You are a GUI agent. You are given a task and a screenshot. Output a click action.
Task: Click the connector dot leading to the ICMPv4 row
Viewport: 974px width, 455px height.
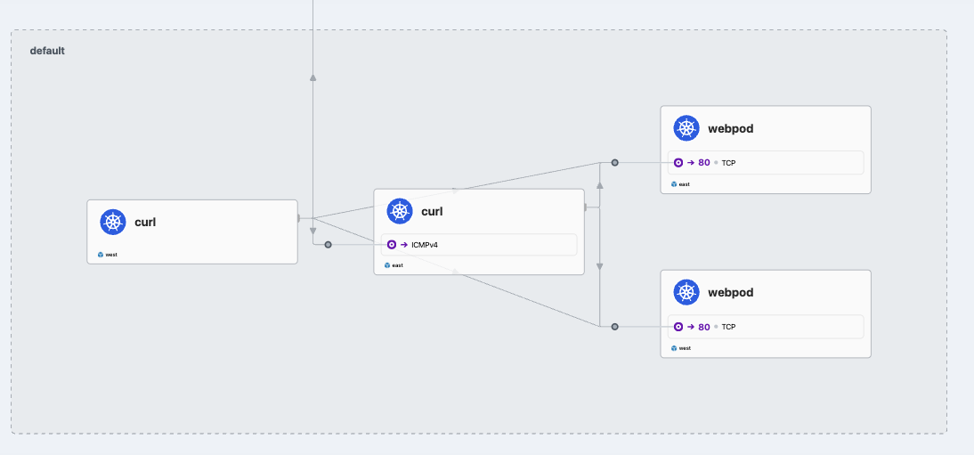pyautogui.click(x=328, y=245)
